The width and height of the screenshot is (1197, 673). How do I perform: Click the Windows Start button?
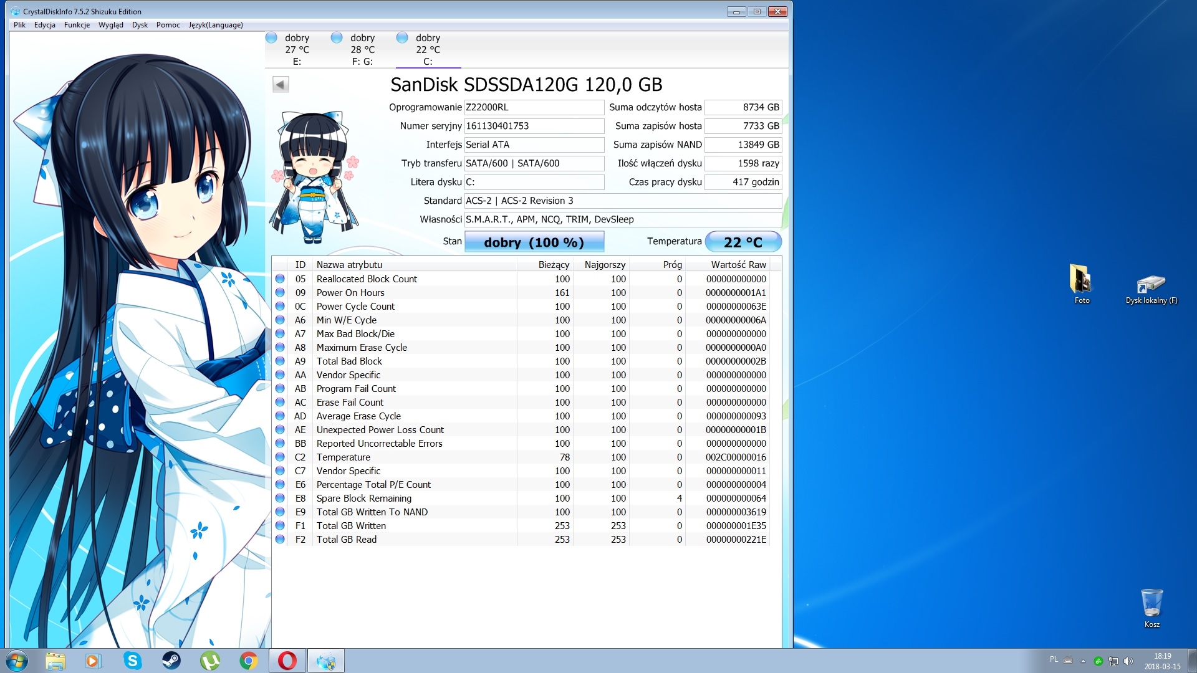tap(17, 661)
